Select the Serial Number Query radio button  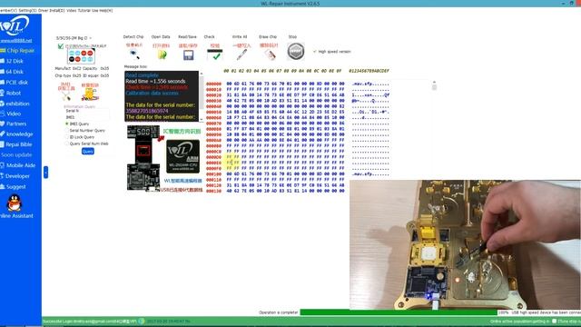pos(67,131)
